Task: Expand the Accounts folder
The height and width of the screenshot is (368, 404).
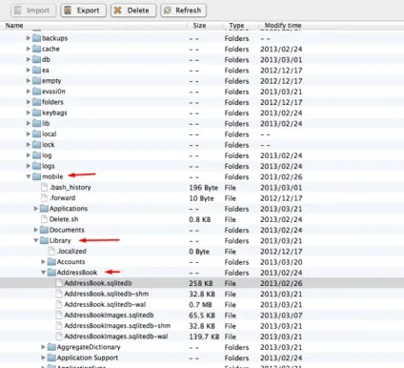Action: pos(43,262)
